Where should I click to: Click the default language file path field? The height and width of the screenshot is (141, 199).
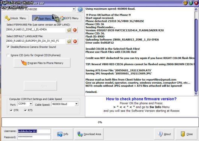36,41
